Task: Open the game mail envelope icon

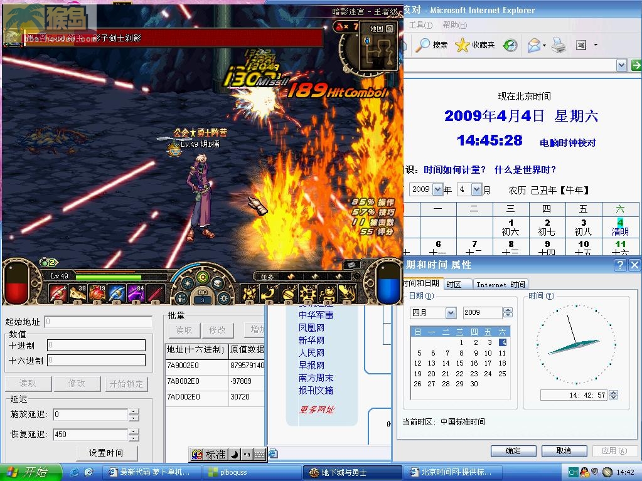Action: 351,265
